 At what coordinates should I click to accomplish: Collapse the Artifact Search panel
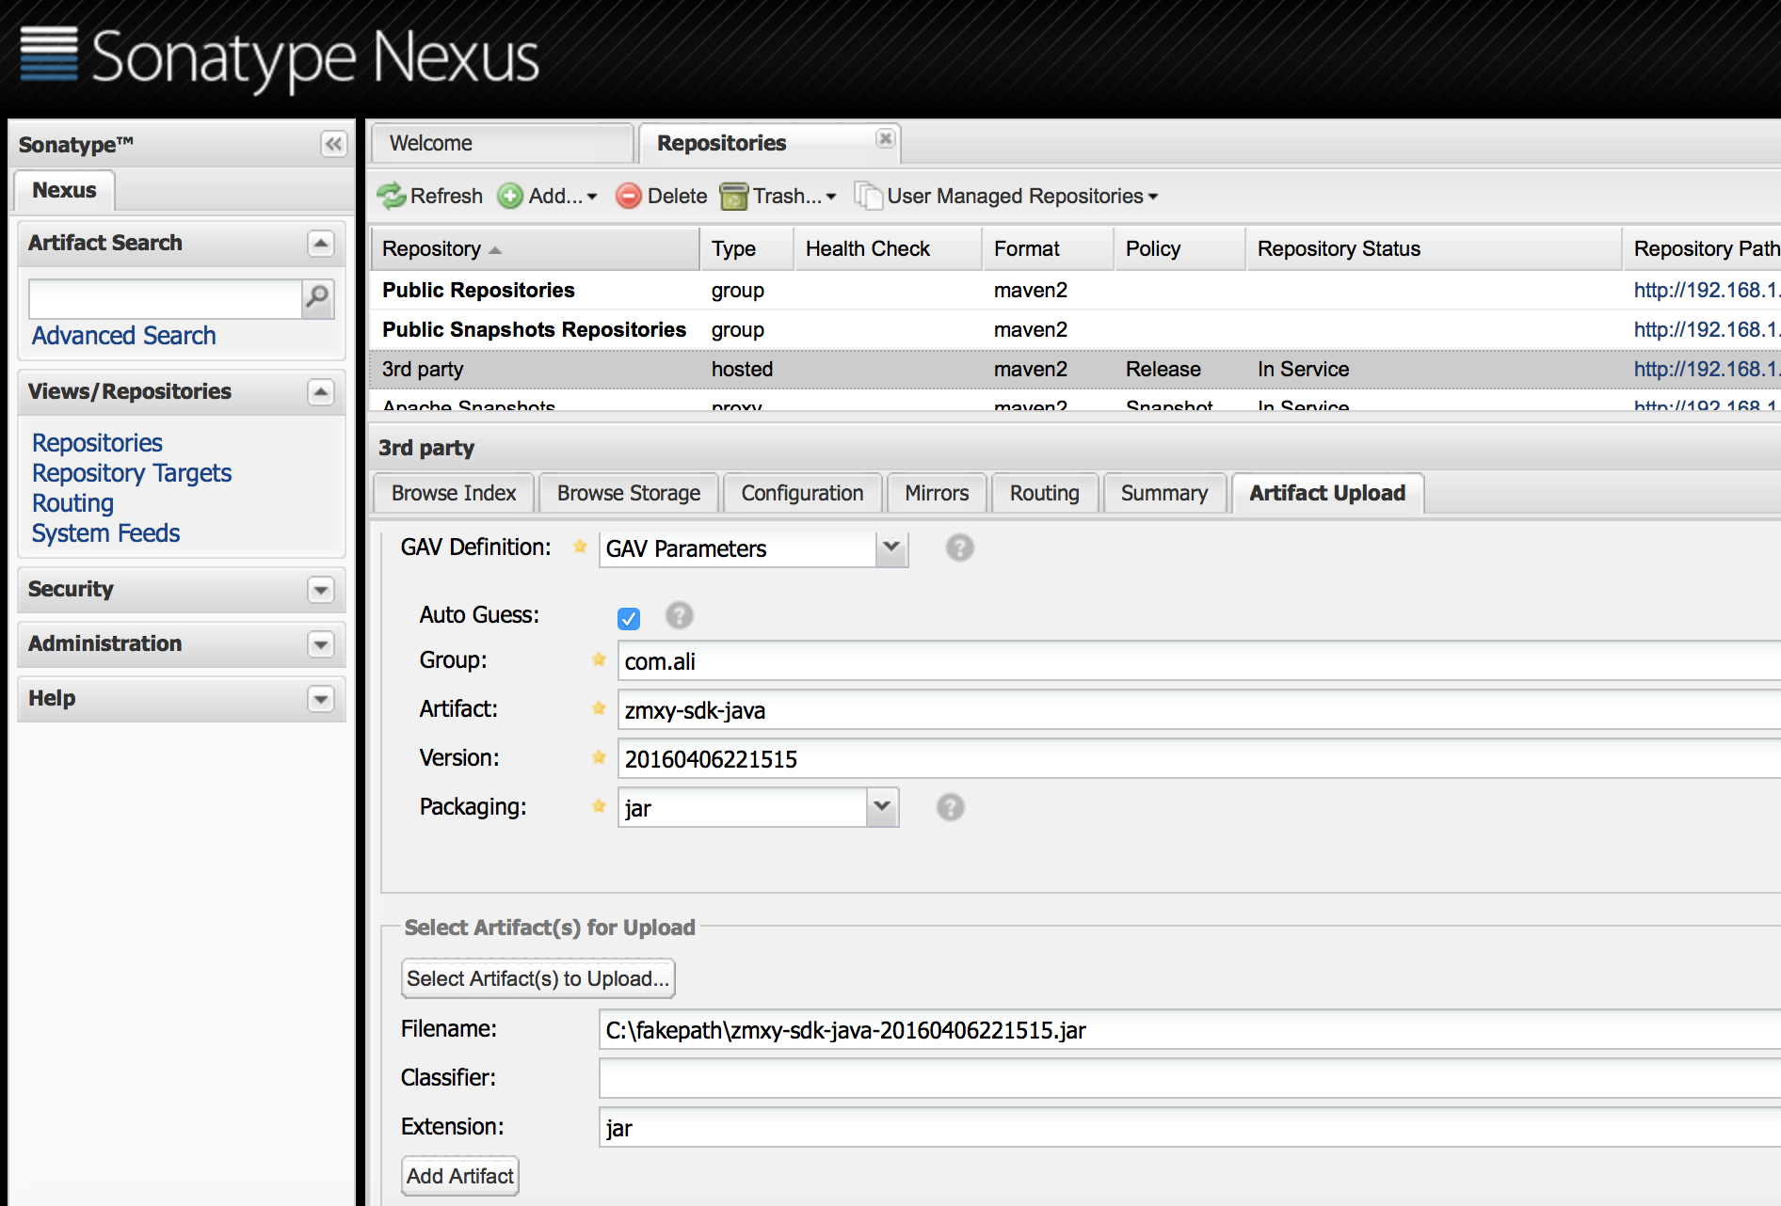point(321,244)
